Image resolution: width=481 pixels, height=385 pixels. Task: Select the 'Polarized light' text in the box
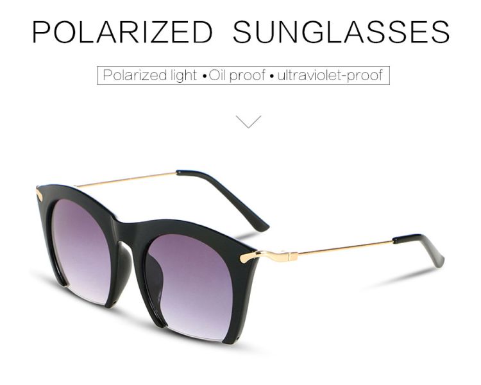149,76
